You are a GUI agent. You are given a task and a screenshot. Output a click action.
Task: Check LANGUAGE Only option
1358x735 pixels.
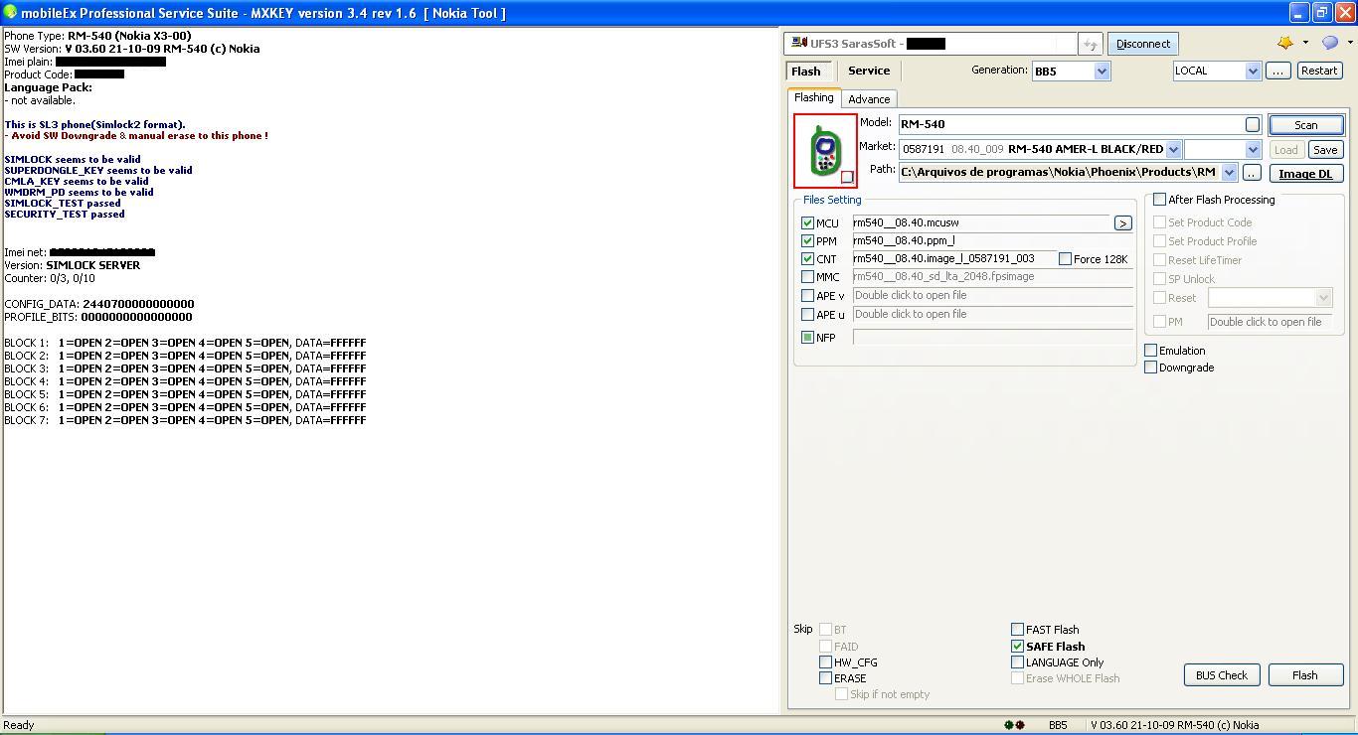[x=1017, y=662]
